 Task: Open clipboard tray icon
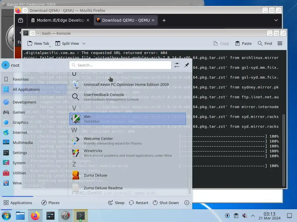point(236,216)
